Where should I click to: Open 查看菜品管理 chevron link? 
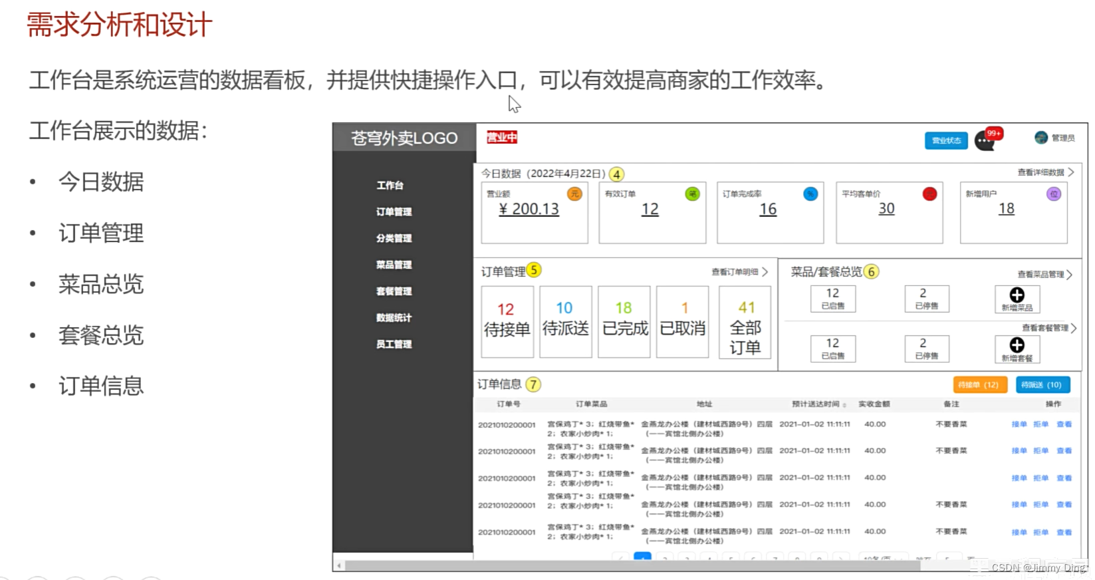point(1069,274)
